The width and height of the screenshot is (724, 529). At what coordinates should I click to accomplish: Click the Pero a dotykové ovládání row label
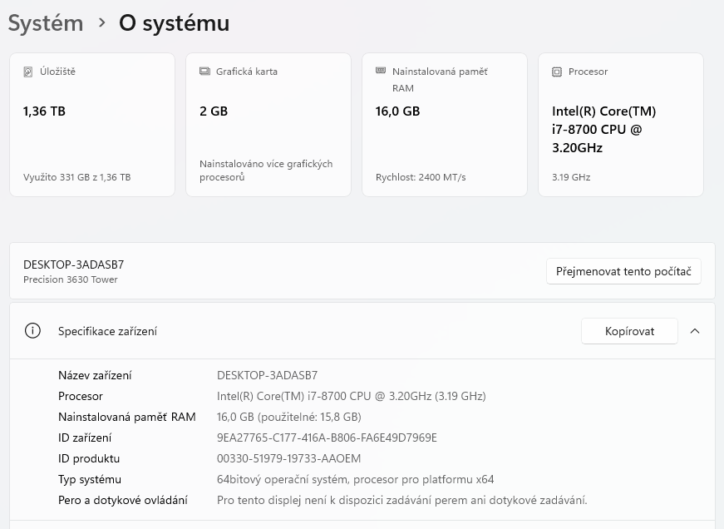[123, 500]
